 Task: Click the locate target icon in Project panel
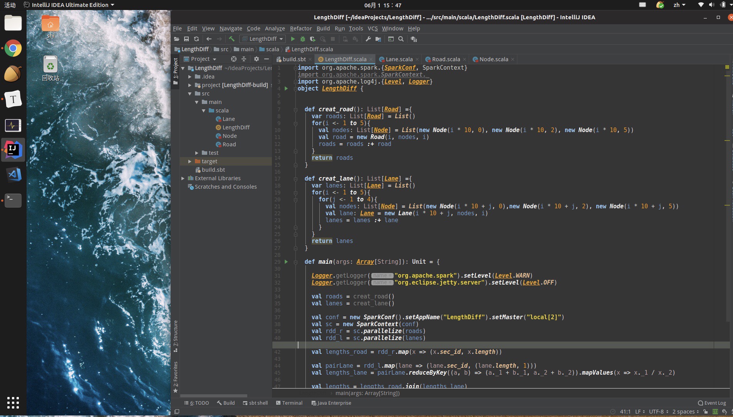(233, 59)
